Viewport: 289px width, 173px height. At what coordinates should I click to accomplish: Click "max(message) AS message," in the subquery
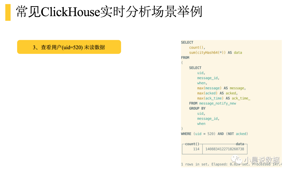(x=221, y=88)
